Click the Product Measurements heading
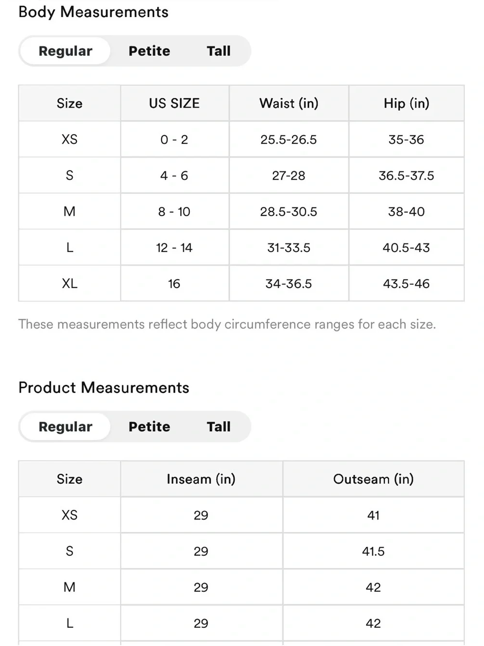Image resolution: width=484 pixels, height=646 pixels. 104,387
